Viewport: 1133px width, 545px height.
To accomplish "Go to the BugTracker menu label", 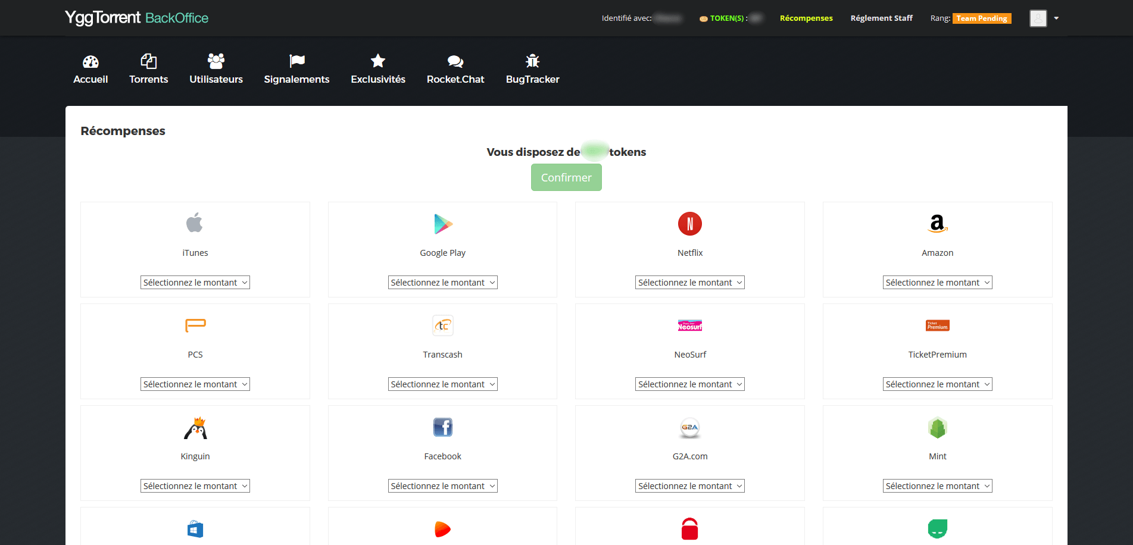I will pos(532,79).
